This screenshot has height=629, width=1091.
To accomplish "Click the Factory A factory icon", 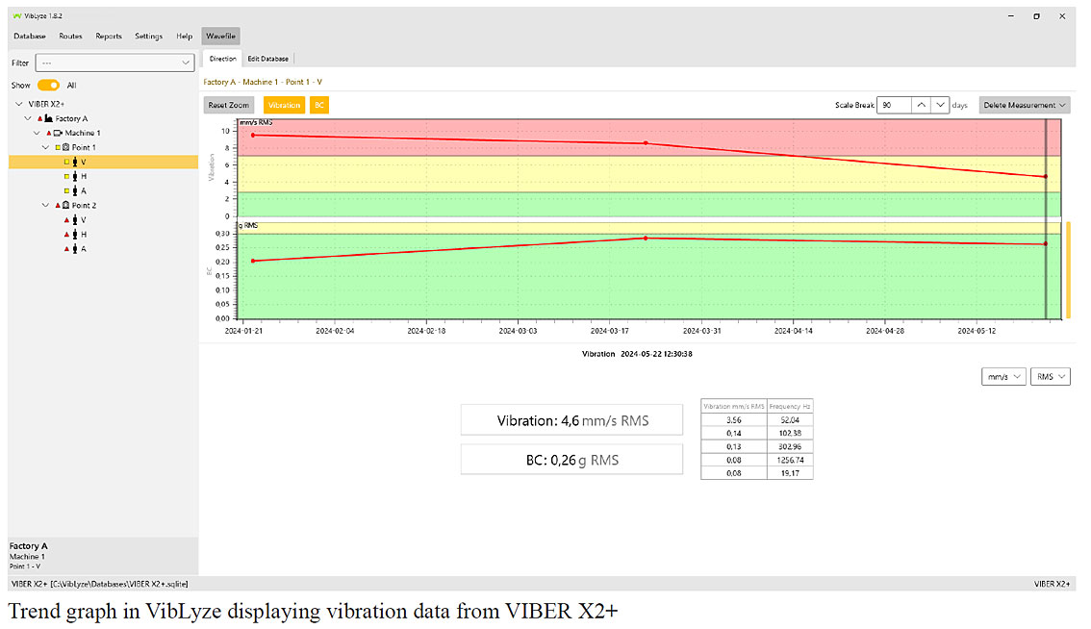I will pyautogui.click(x=49, y=118).
